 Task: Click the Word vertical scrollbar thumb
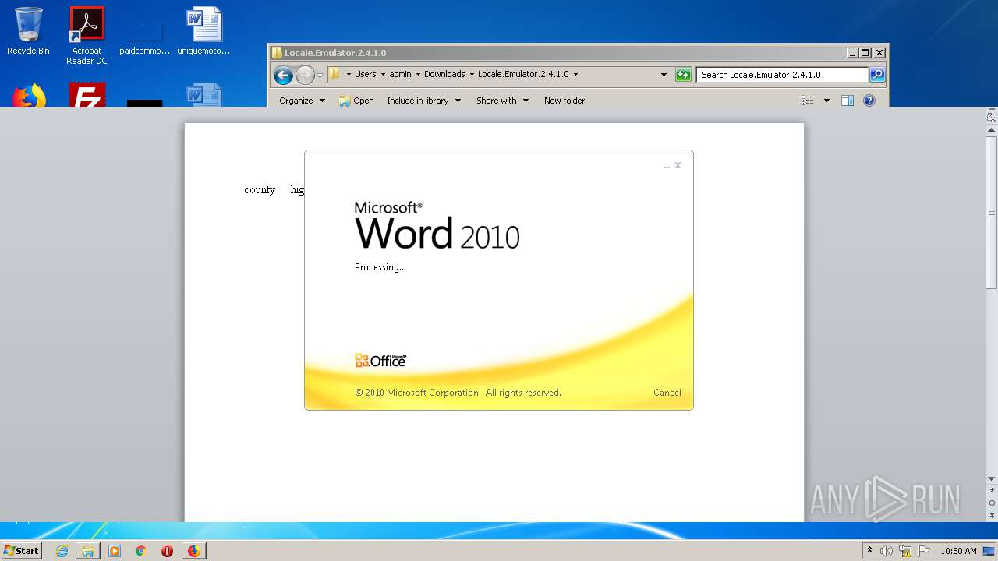click(992, 212)
